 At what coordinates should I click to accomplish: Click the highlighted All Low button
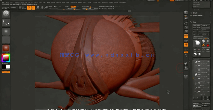(197, 105)
